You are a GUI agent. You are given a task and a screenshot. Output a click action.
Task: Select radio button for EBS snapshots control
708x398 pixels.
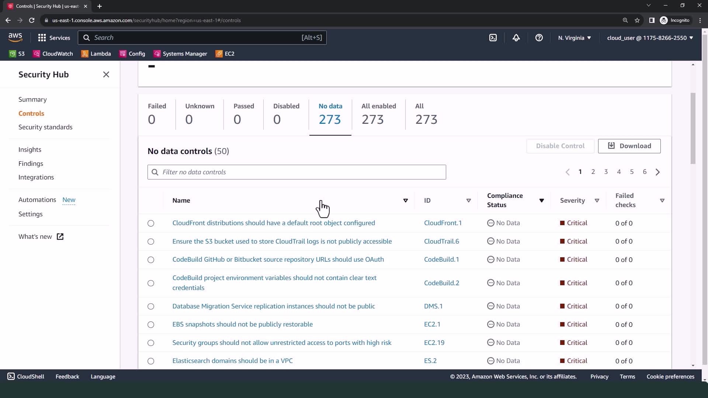click(151, 325)
